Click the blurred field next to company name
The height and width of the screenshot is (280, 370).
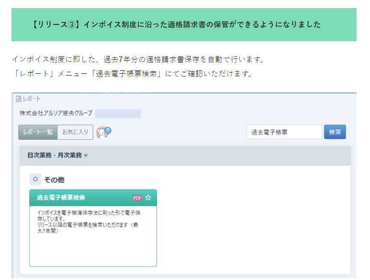pyautogui.click(x=118, y=113)
